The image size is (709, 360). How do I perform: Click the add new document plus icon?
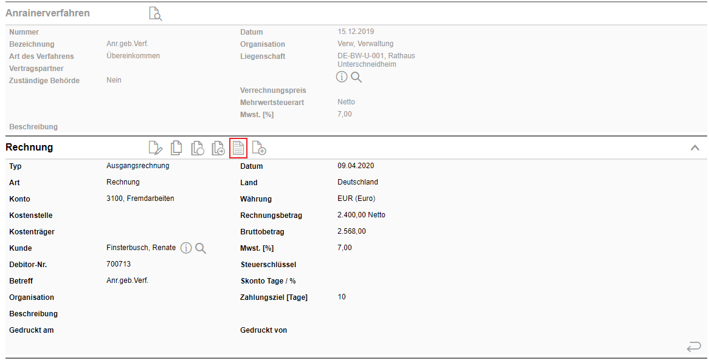tap(259, 148)
